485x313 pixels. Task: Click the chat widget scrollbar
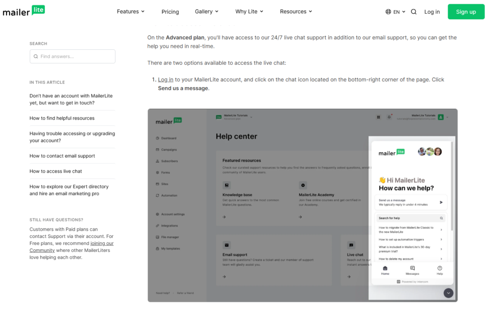tap(452, 186)
